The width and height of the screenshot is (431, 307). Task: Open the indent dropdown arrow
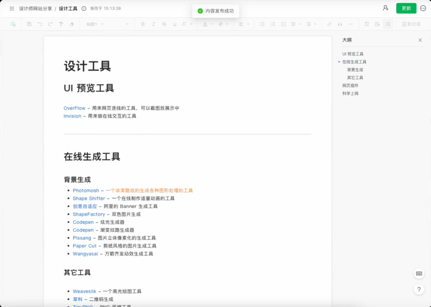300,24
